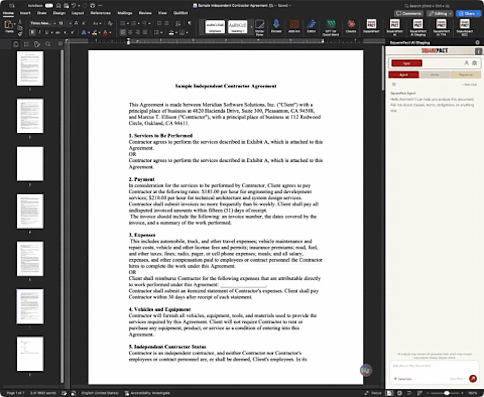Viewport: 484px width, 397px height.
Task: Open the Comments button
Action: coord(409,14)
